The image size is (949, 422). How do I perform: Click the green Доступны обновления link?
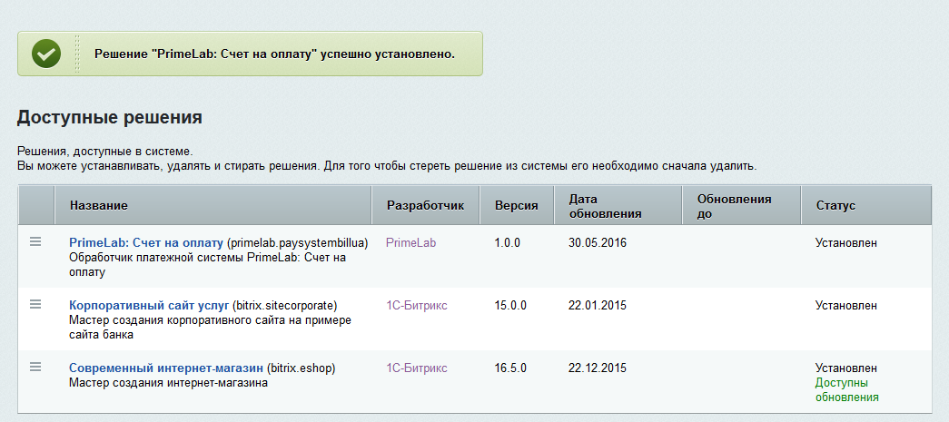[x=846, y=390]
